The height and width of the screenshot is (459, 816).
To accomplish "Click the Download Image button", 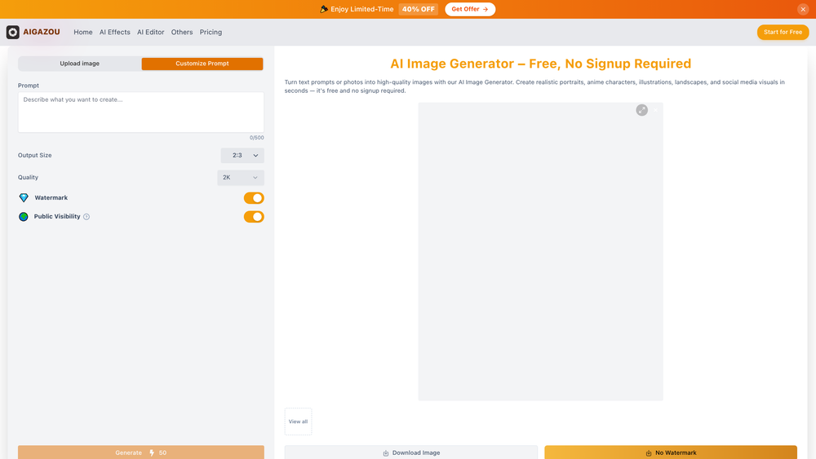I will (411, 452).
